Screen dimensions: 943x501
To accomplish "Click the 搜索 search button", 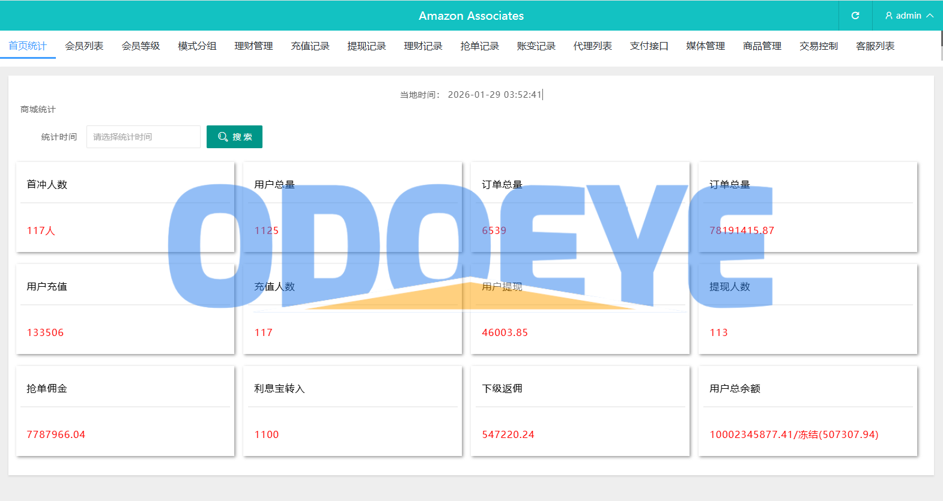I will click(234, 137).
